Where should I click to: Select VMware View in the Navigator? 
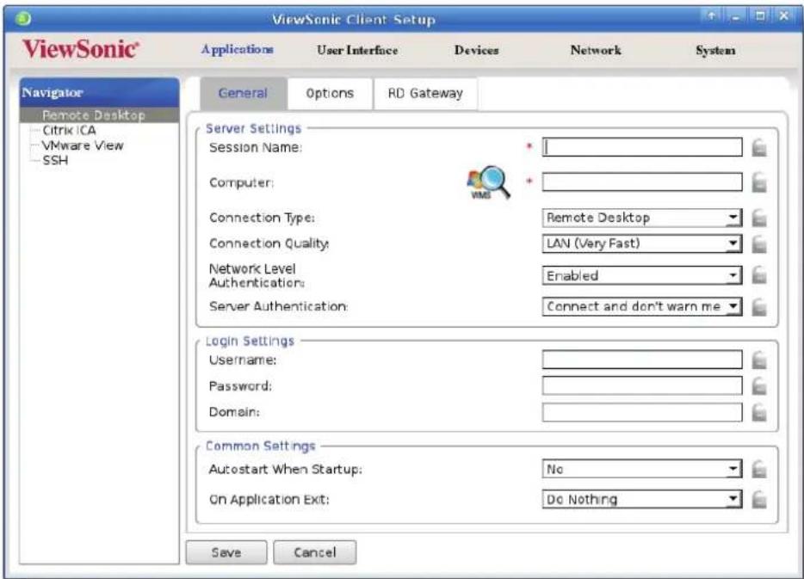pyautogui.click(x=83, y=145)
